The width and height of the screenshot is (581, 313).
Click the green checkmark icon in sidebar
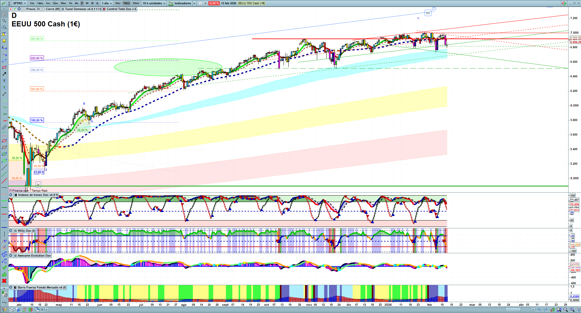point(4,268)
